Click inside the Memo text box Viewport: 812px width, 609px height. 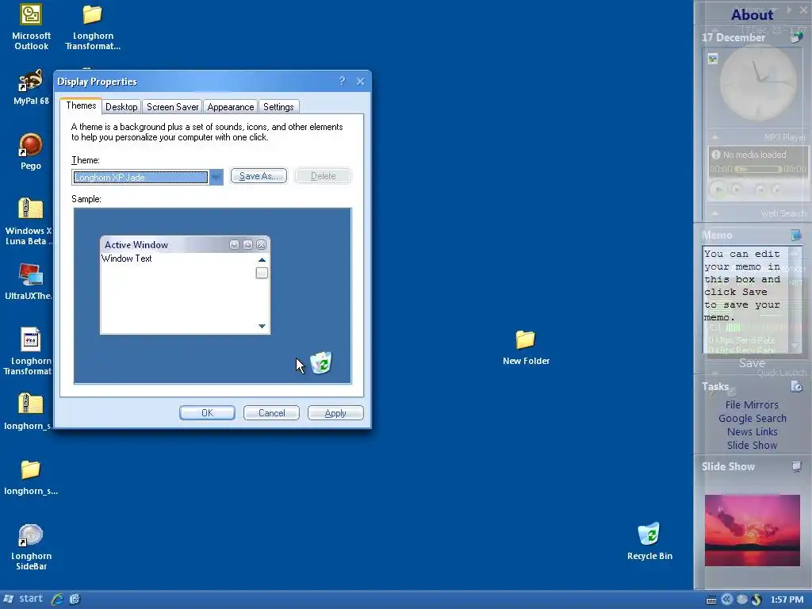pyautogui.click(x=745, y=299)
